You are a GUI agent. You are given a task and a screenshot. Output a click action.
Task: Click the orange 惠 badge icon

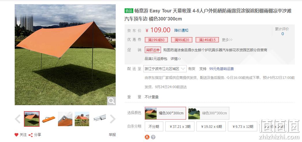point(147,137)
